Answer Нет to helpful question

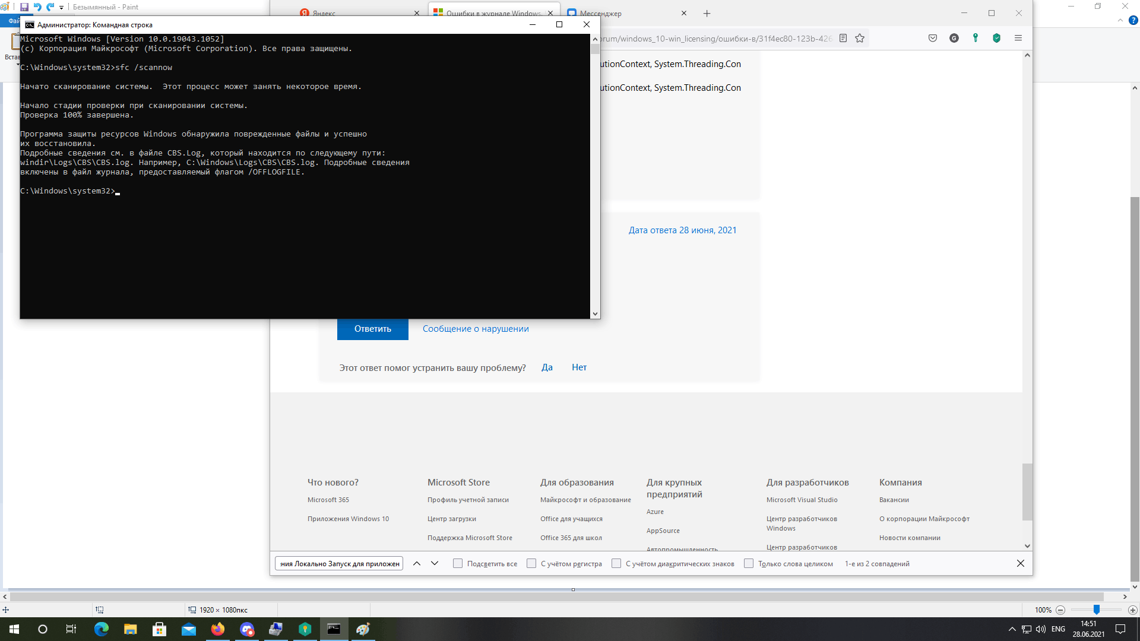579,367
